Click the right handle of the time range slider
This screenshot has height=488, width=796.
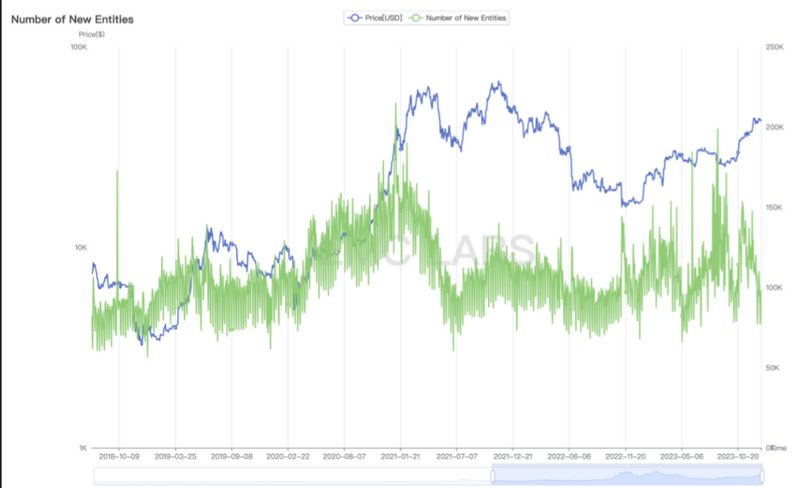(x=763, y=475)
